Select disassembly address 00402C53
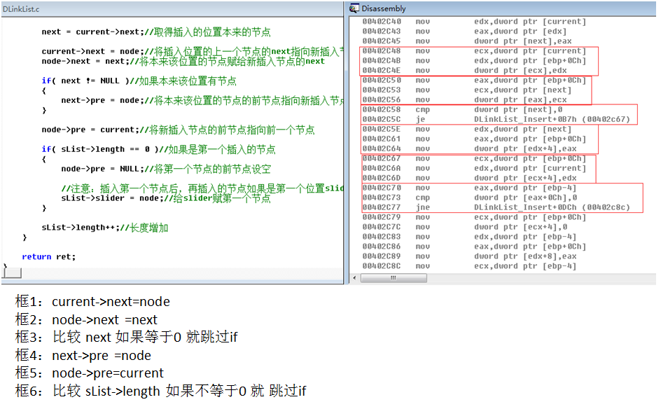The width and height of the screenshot is (661, 409). coord(382,90)
